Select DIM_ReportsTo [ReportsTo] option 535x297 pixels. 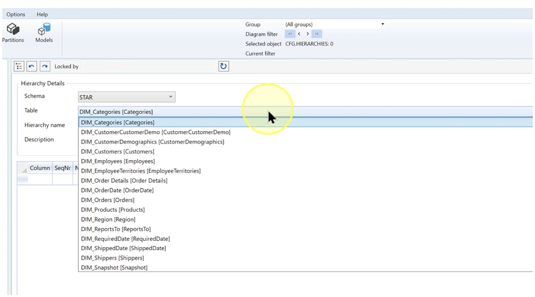click(306, 229)
